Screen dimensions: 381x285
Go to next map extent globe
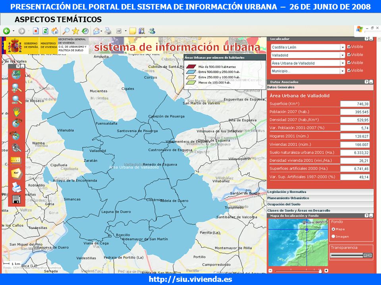coord(15,135)
